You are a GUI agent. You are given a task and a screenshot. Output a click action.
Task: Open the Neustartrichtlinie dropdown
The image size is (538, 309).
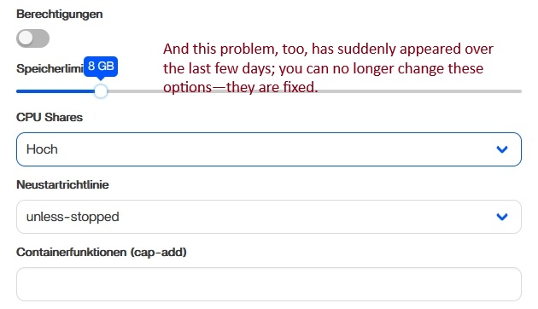[269, 217]
